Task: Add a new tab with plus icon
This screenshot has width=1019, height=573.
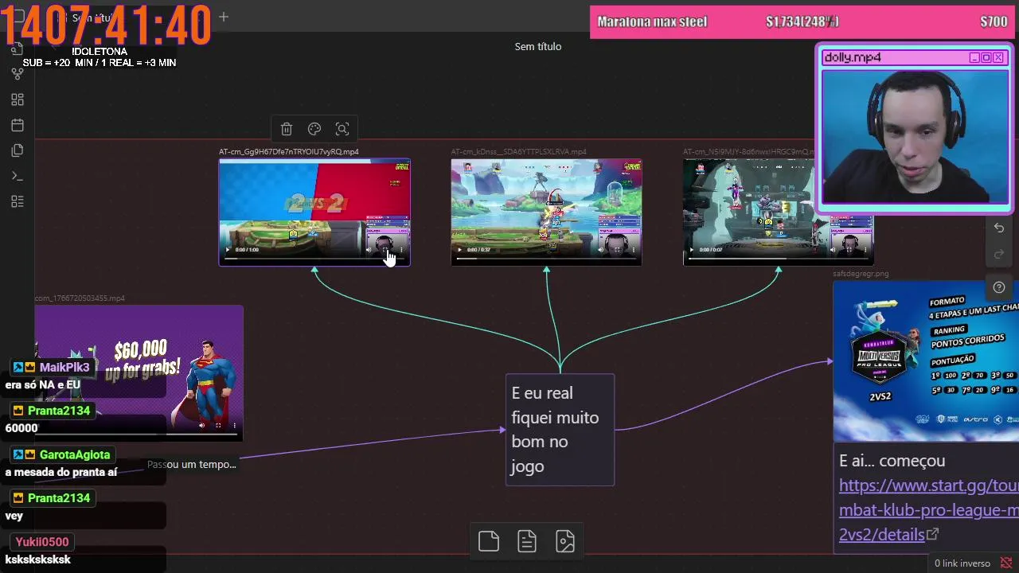Action: pyautogui.click(x=224, y=17)
